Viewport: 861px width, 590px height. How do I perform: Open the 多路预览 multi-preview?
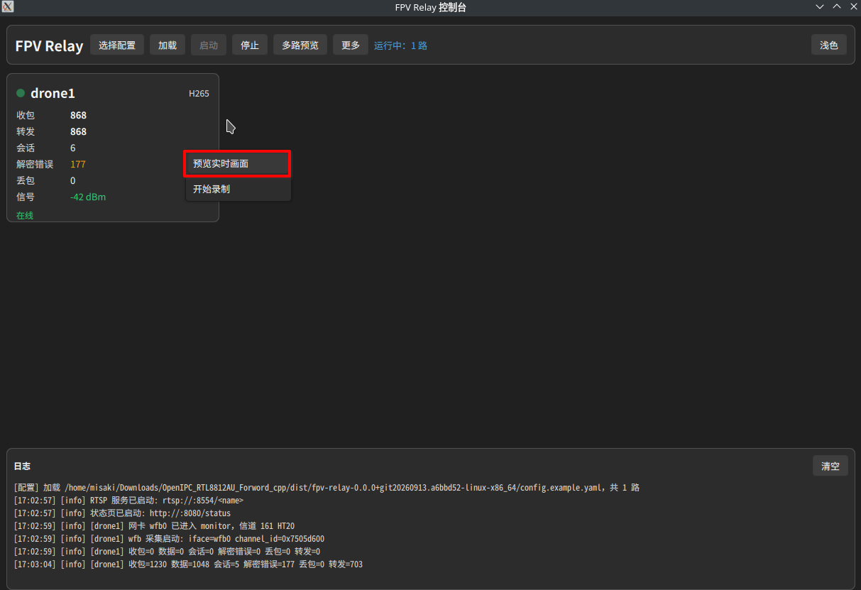point(300,45)
